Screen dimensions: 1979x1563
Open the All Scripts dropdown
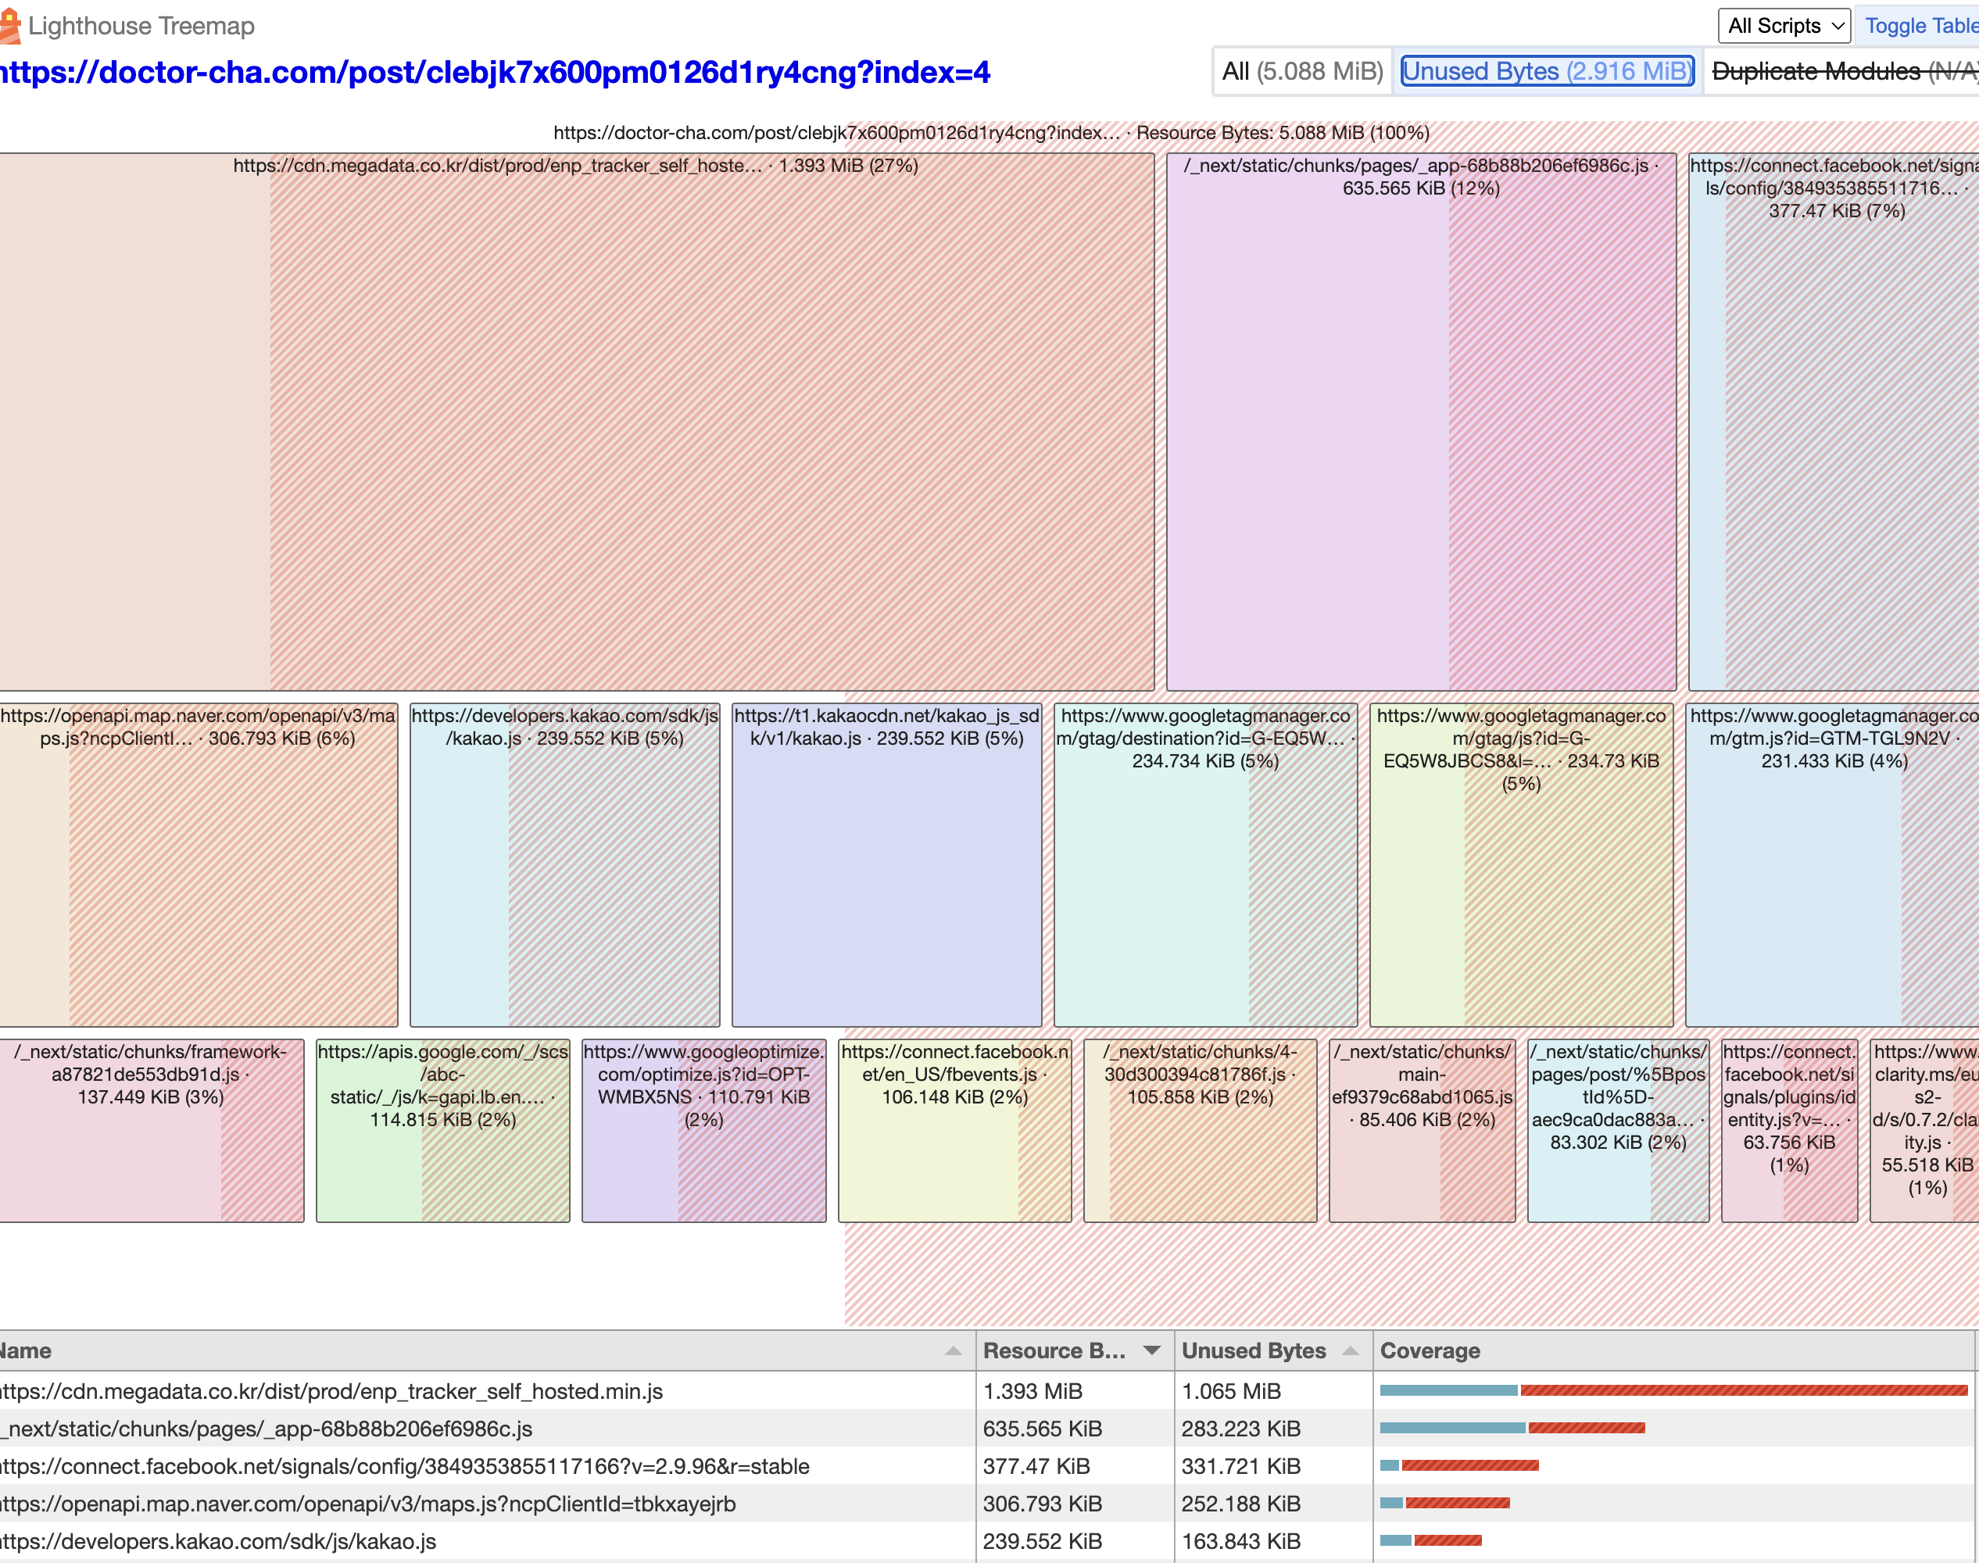click(x=1784, y=26)
